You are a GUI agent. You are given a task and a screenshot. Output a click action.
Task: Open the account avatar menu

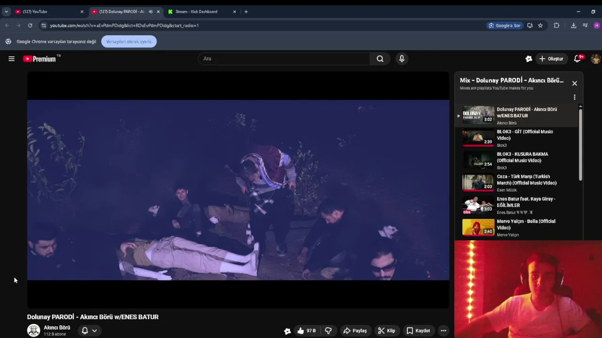point(595,59)
